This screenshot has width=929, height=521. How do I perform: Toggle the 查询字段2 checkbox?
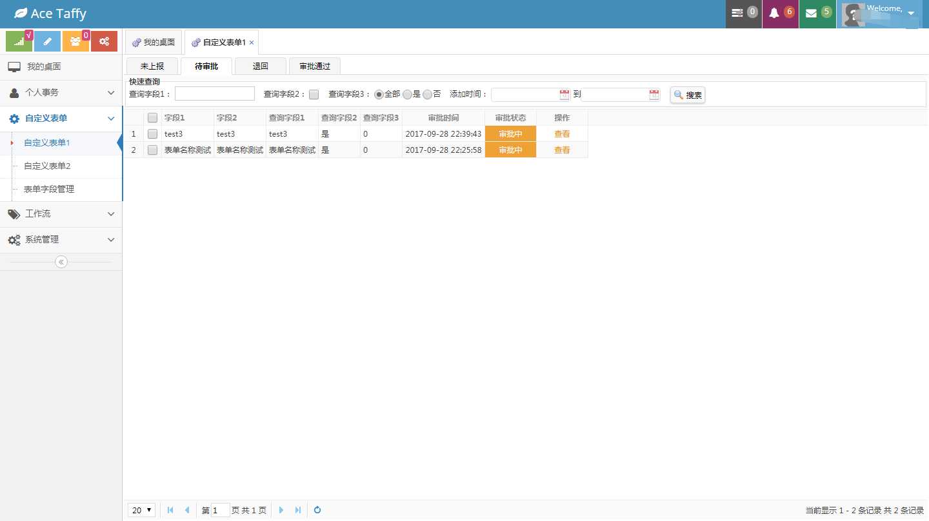click(x=314, y=94)
